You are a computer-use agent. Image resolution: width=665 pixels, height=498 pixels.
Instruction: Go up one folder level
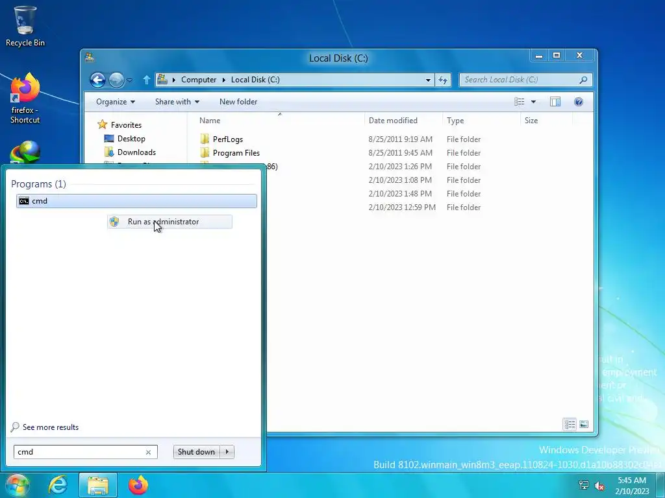[146, 80]
